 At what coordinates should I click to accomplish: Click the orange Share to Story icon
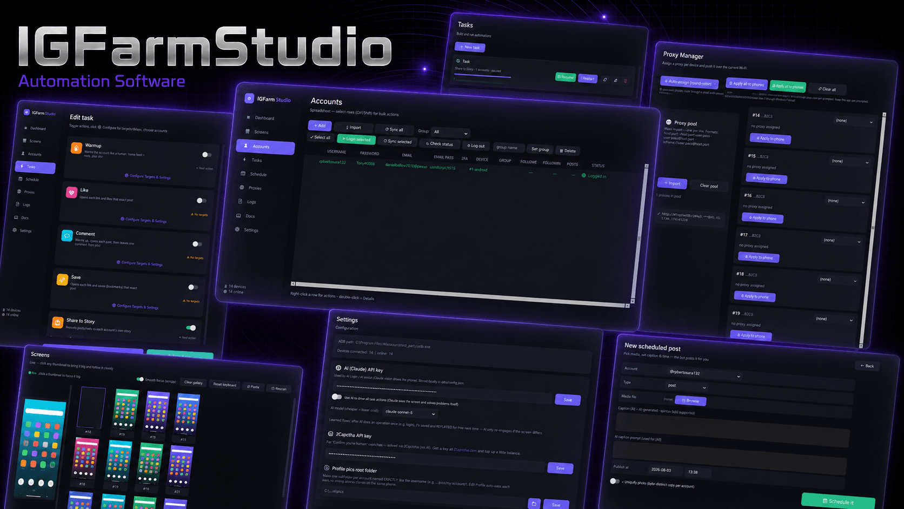tap(57, 322)
